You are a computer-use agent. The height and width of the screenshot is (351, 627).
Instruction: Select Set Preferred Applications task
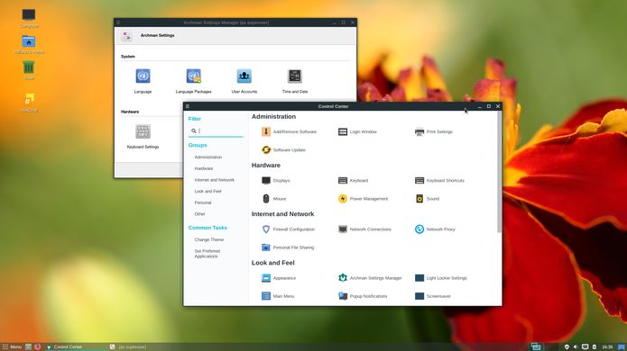click(x=207, y=254)
